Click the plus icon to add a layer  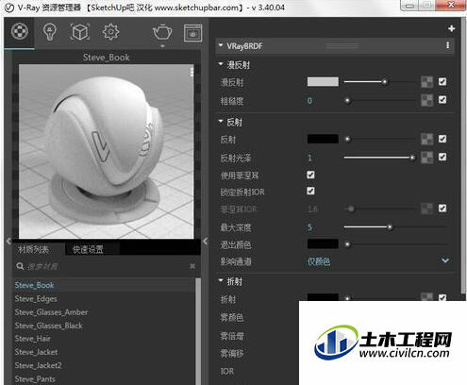point(452,28)
